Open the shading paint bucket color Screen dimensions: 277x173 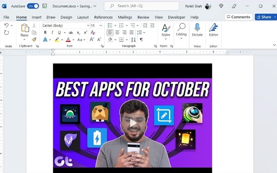(x=110, y=40)
